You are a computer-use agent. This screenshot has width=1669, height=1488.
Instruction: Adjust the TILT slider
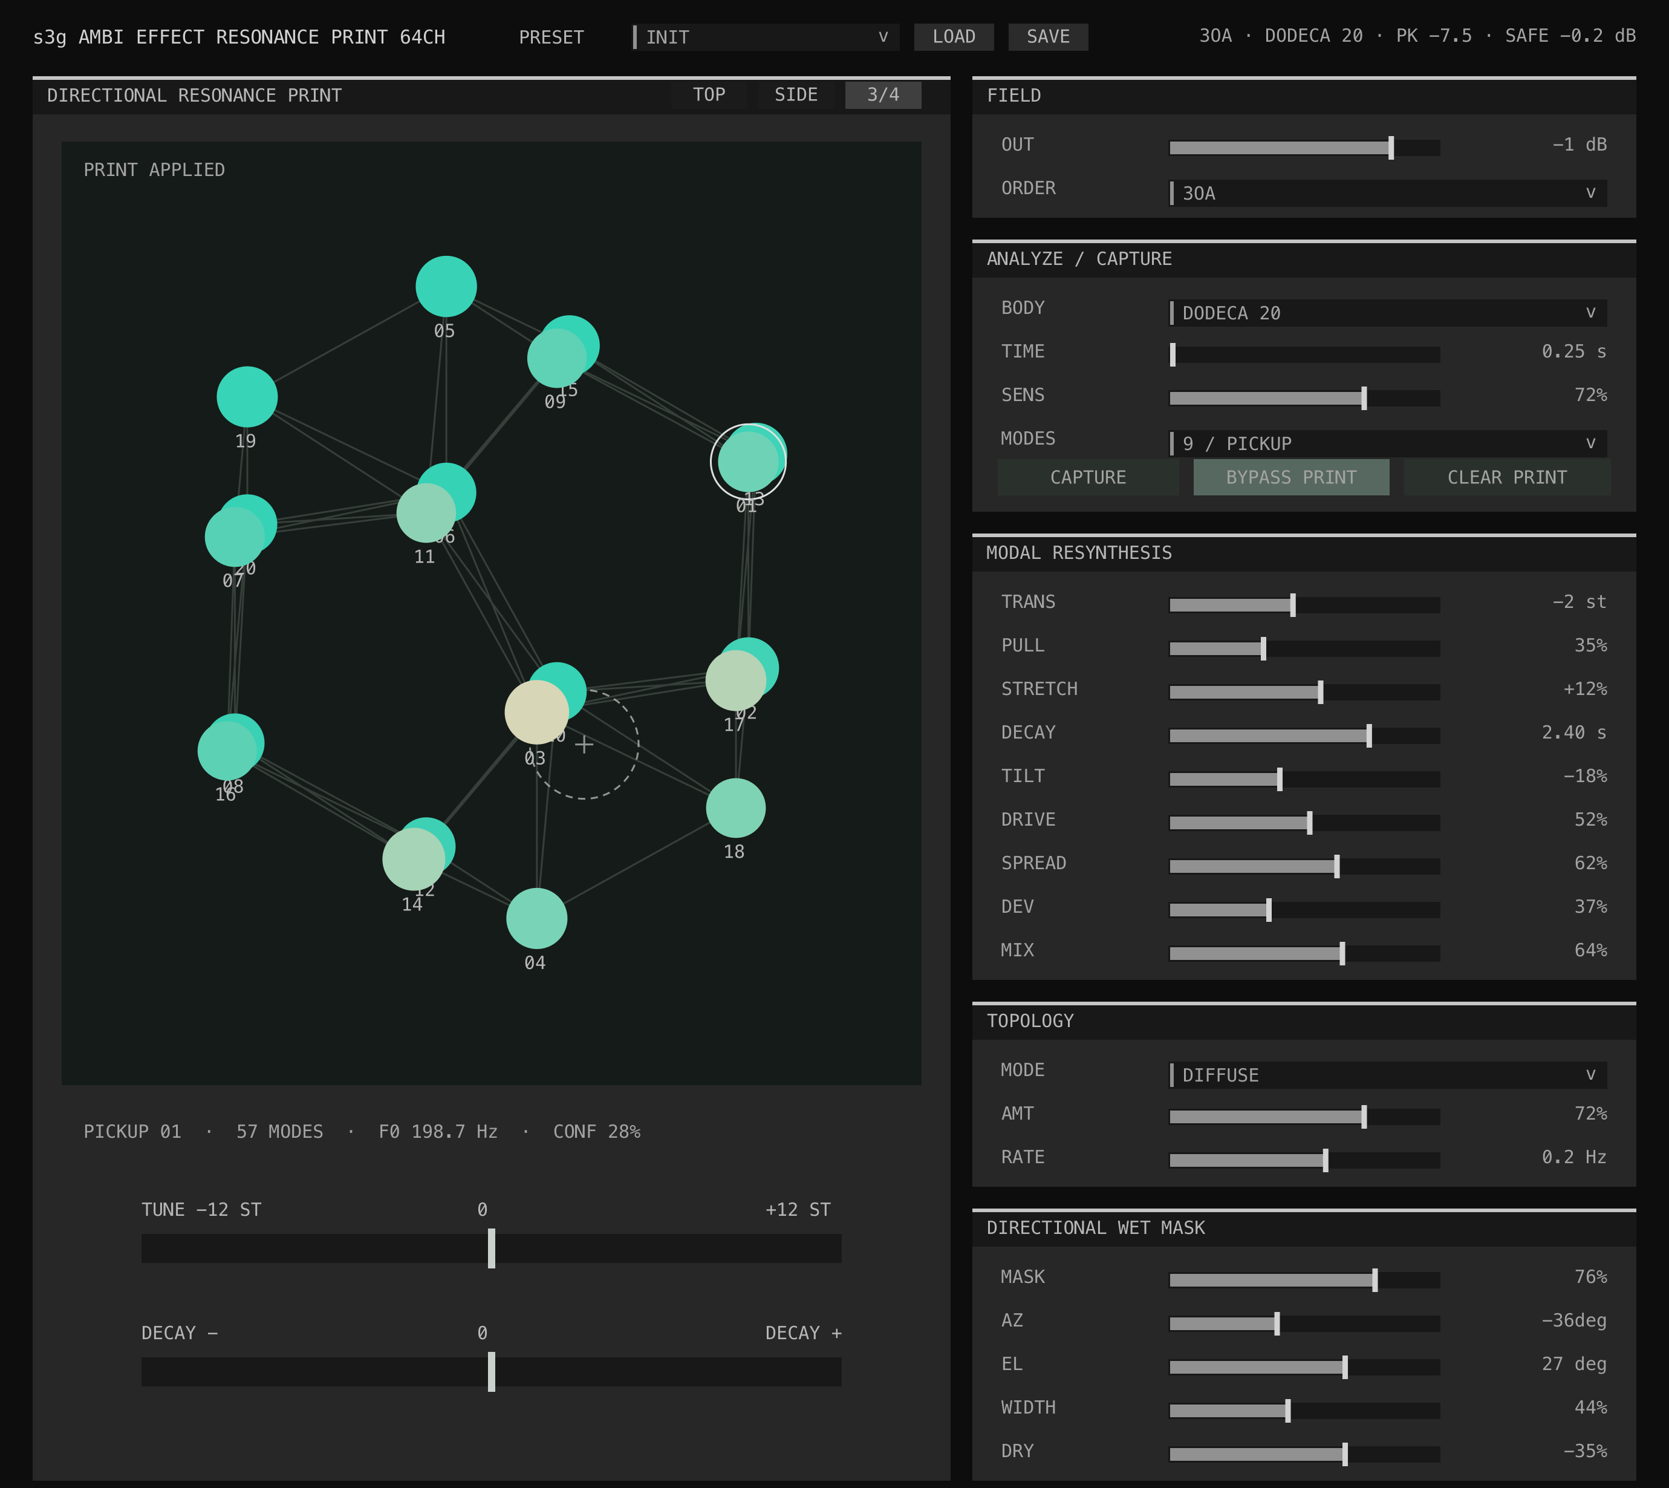[1304, 779]
